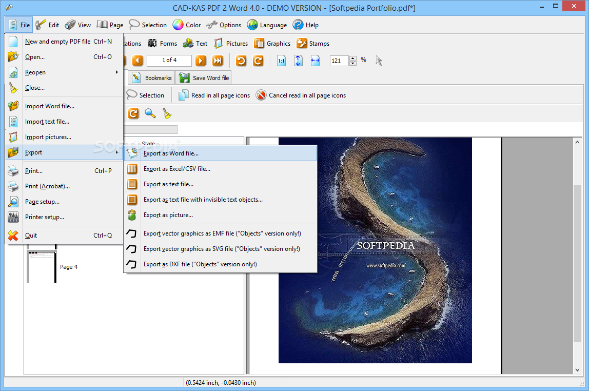This screenshot has width=589, height=391.
Task: Open the Options menu
Action: 224,25
